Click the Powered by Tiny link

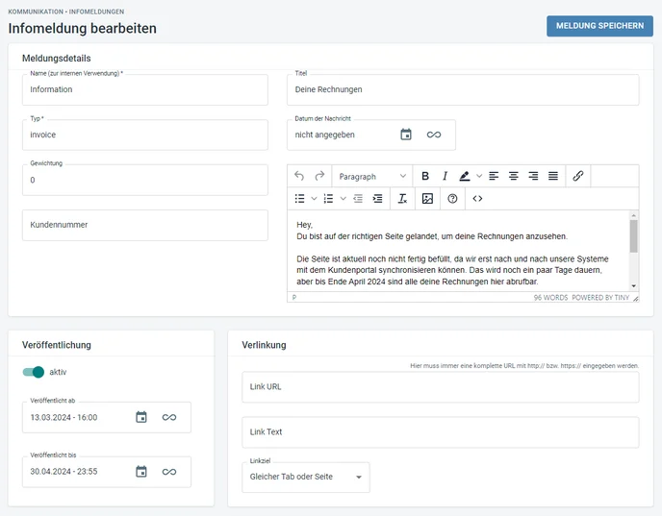(600, 298)
